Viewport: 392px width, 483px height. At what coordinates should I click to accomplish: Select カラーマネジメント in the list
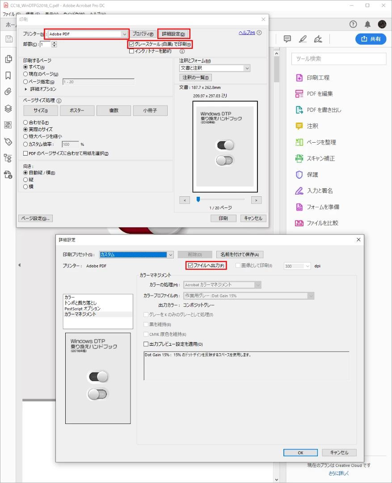(80, 314)
